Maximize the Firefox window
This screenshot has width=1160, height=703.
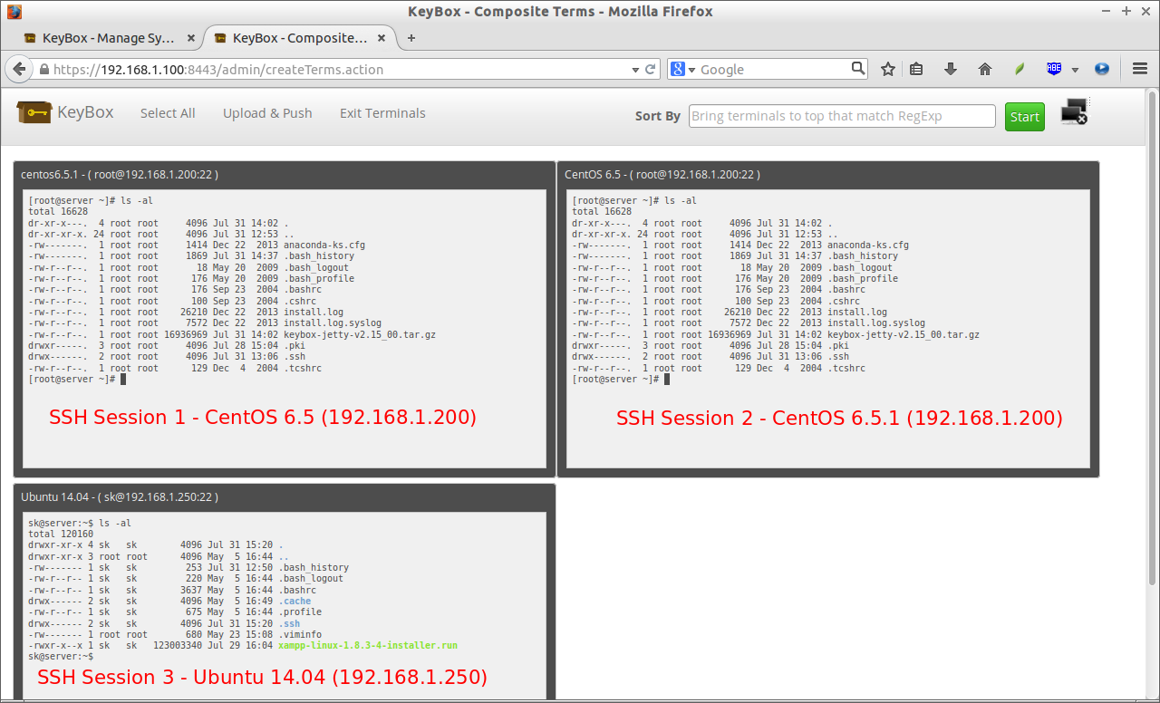coord(1127,12)
